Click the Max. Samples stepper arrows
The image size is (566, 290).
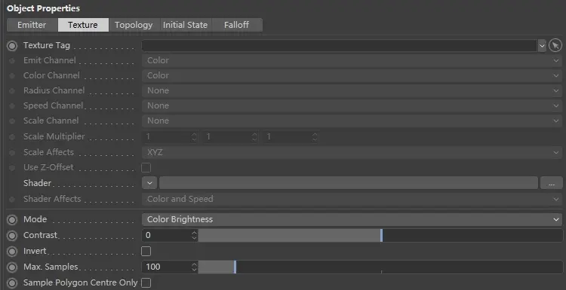click(195, 267)
